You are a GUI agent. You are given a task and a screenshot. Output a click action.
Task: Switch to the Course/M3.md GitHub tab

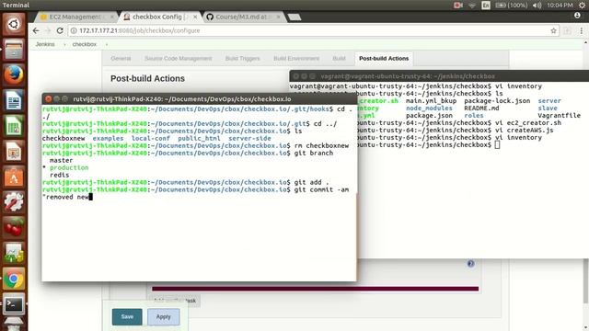[x=242, y=17]
